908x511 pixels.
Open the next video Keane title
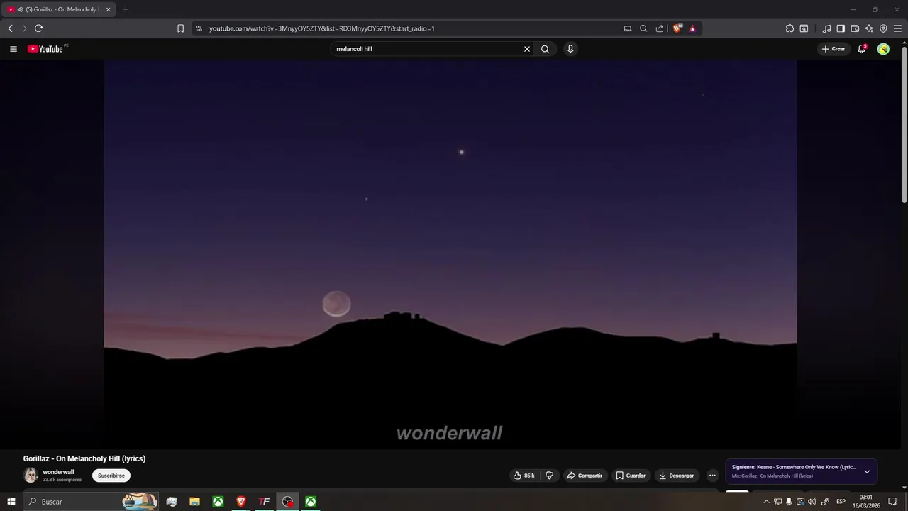tap(794, 467)
